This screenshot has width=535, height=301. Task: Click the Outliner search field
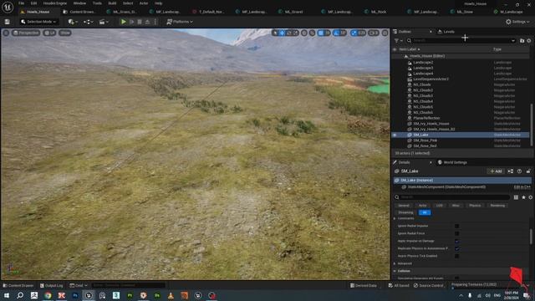(461, 41)
